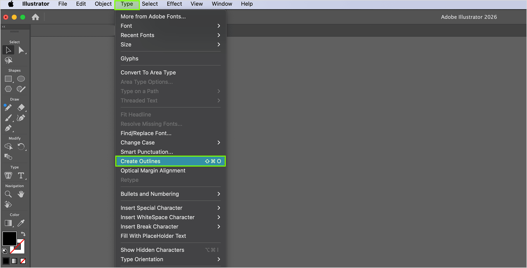The image size is (527, 268).
Task: Select the Pen tool
Action: click(8, 128)
